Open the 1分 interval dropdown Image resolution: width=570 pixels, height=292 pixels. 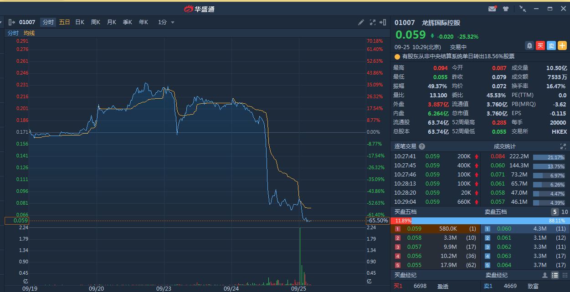coord(166,22)
